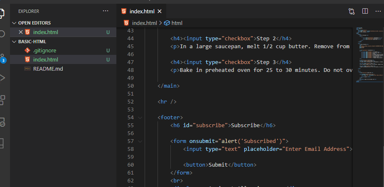Open Explorer Views and More Actions menu
Image resolution: width=384 pixels, height=187 pixels.
point(107,11)
